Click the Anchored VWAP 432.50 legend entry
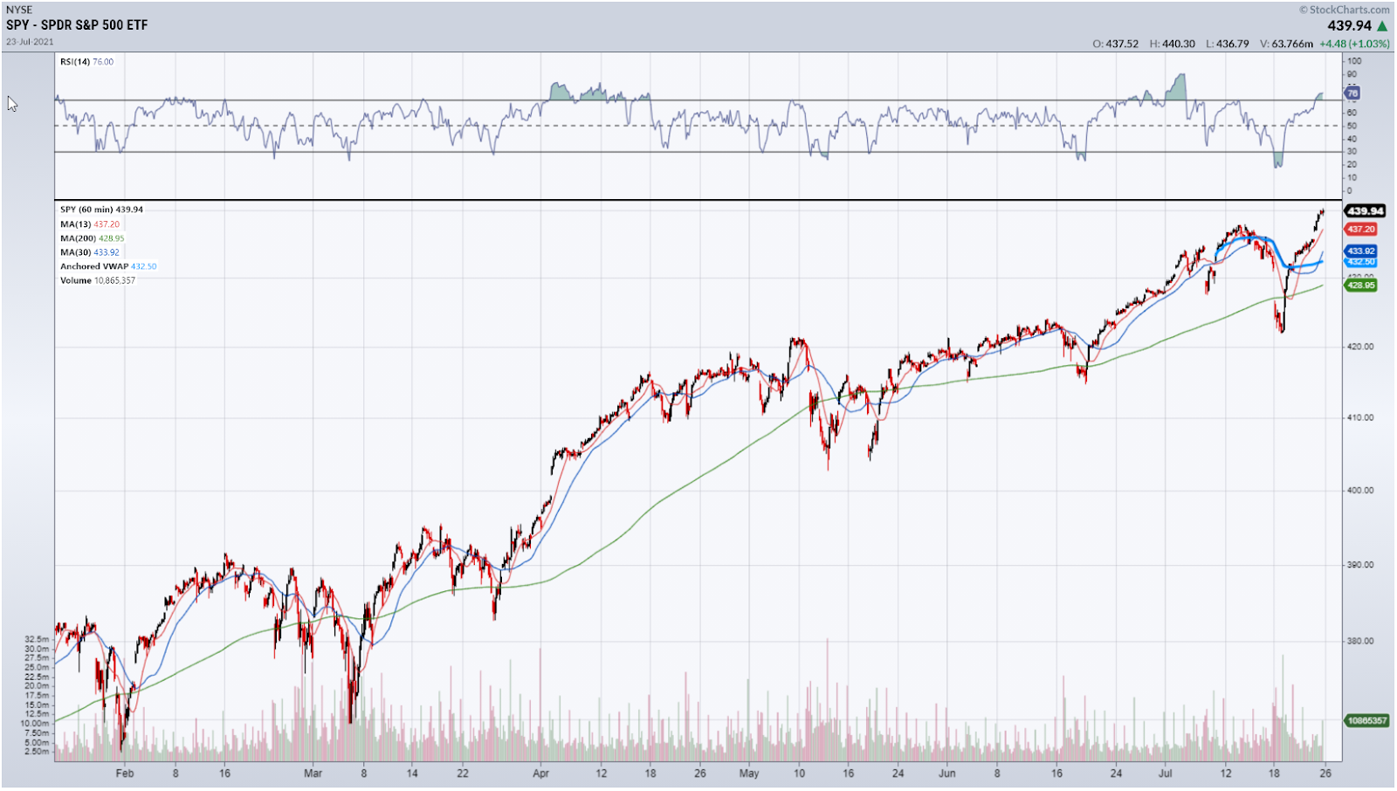 click(108, 266)
